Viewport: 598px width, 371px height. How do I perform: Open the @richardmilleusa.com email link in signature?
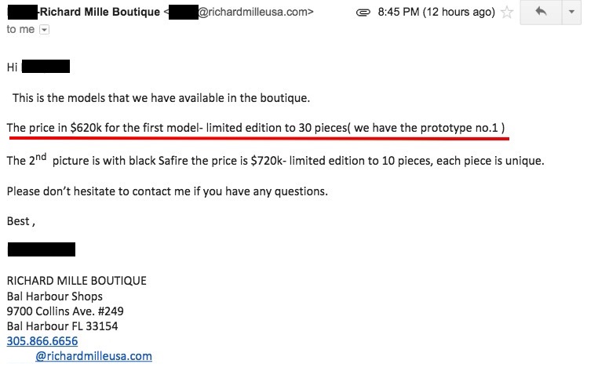[93, 356]
